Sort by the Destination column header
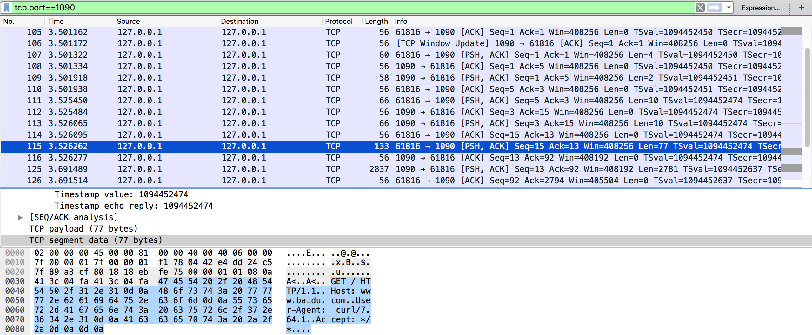 [x=270, y=21]
